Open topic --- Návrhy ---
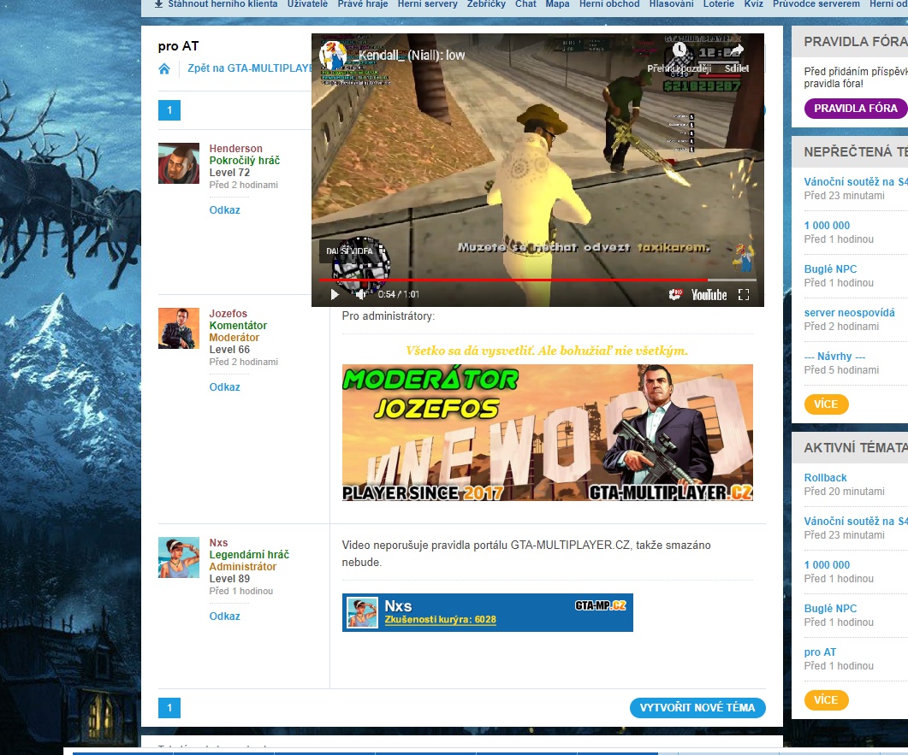The image size is (908, 755). point(835,357)
